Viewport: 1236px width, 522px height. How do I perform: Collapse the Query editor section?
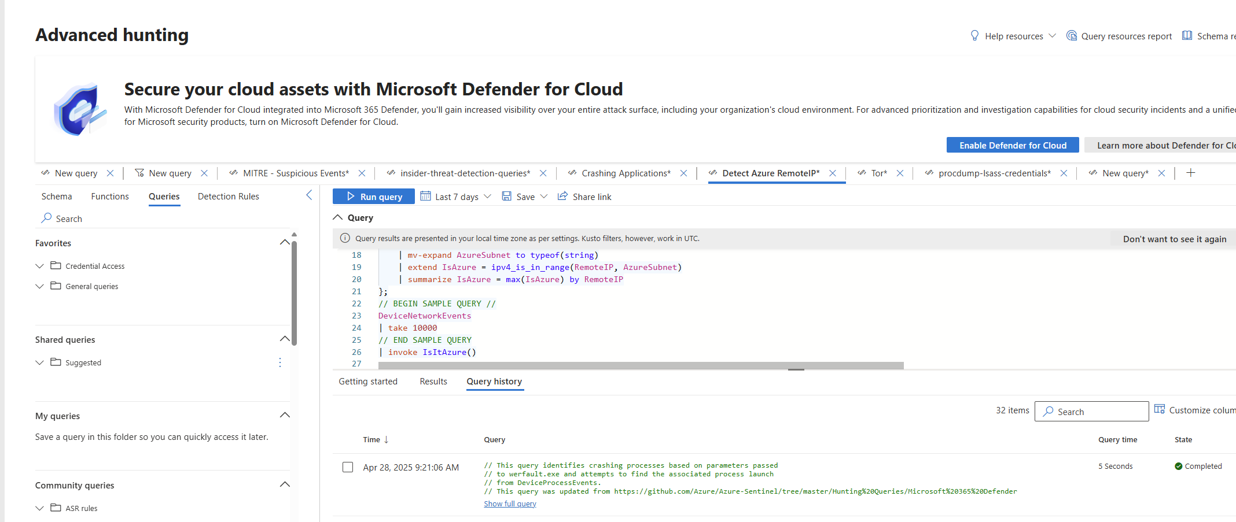(338, 217)
